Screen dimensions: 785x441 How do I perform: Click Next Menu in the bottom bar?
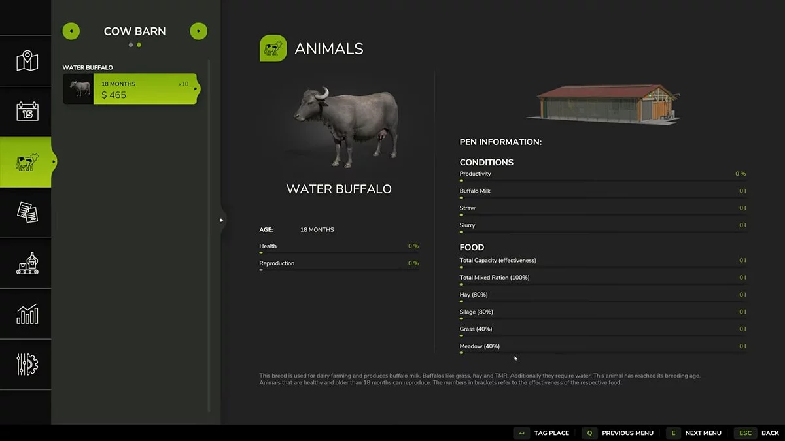click(694, 433)
